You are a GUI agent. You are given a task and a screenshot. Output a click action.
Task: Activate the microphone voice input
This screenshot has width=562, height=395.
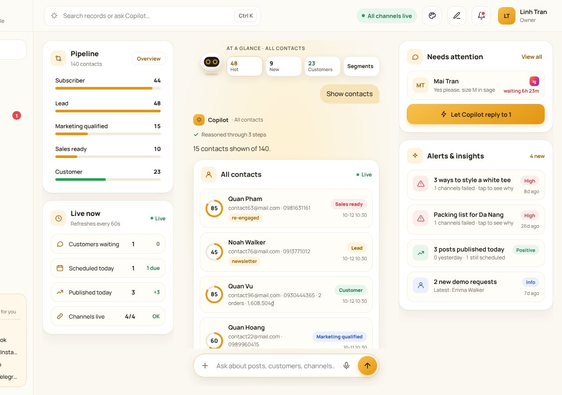pyautogui.click(x=346, y=366)
